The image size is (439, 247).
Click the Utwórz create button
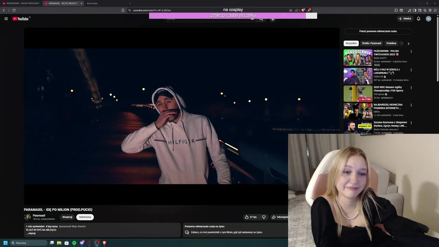coord(405,19)
